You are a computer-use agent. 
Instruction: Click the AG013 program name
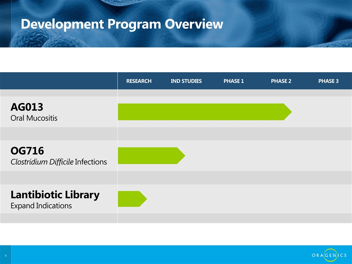[27, 107]
